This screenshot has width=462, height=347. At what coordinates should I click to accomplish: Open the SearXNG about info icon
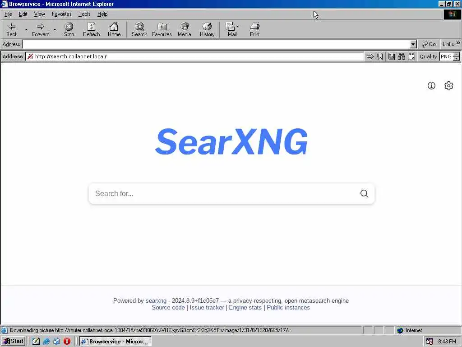(431, 85)
